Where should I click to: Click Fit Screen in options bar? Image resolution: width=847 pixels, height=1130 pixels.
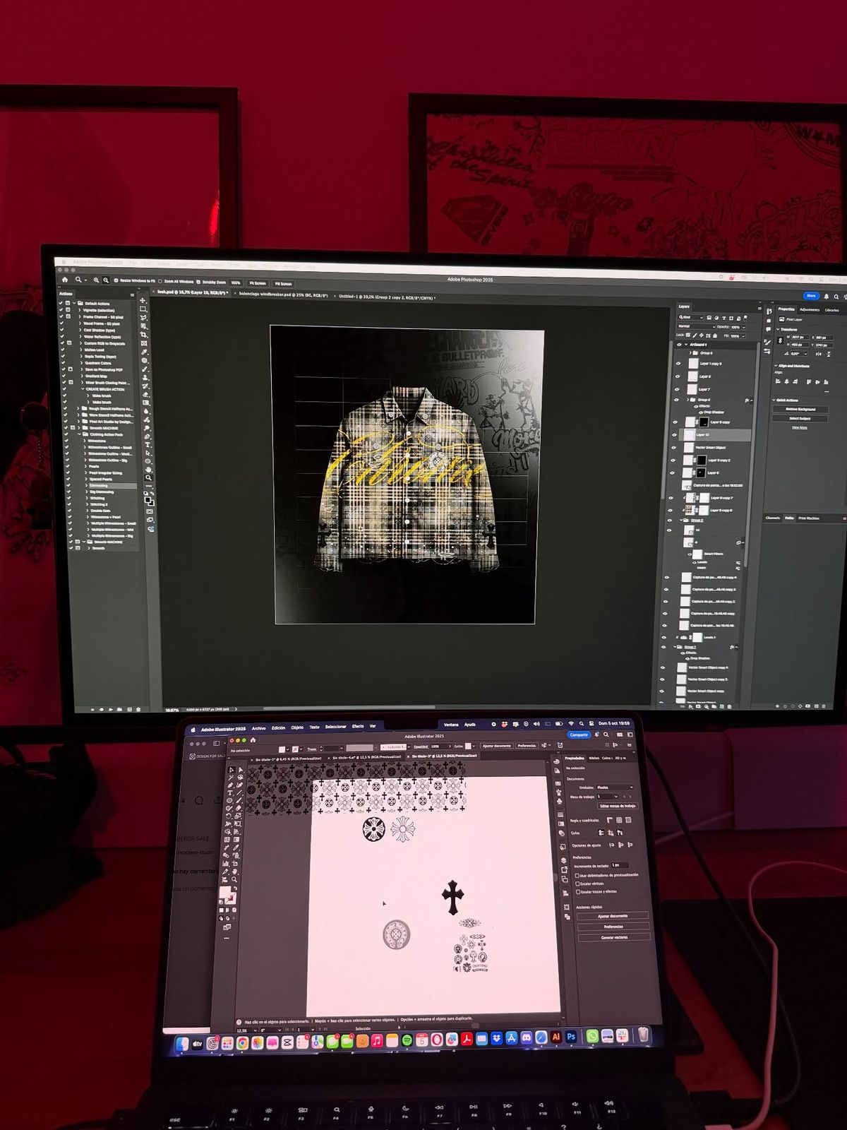coord(258,283)
